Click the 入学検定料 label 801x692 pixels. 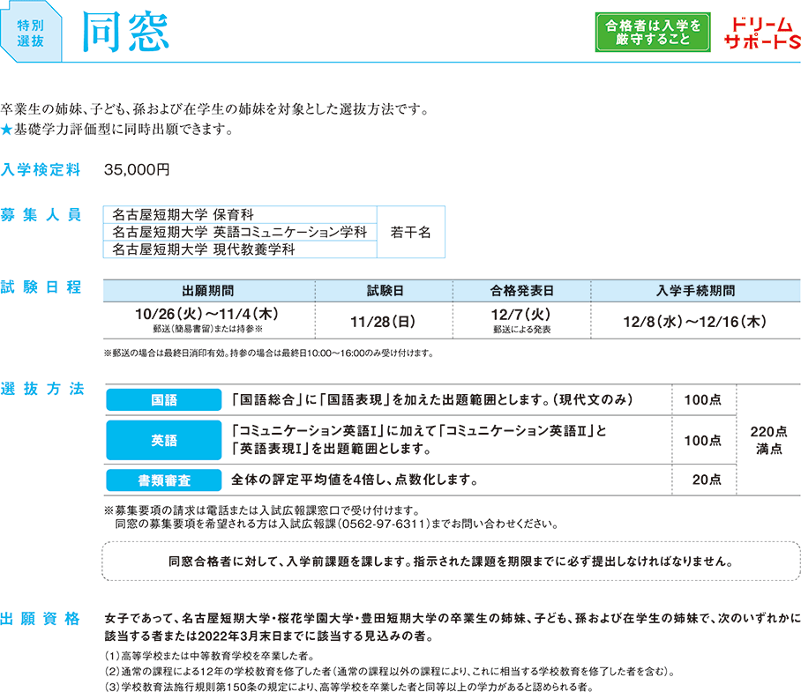click(x=41, y=169)
